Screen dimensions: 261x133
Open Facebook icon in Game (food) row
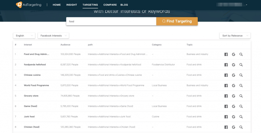pyautogui.click(x=226, y=106)
